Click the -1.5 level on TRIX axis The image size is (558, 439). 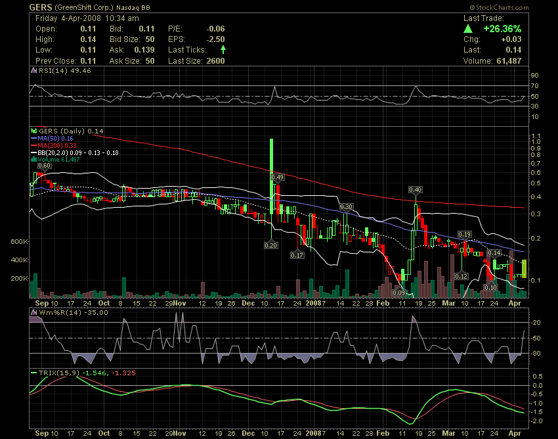pos(538,412)
